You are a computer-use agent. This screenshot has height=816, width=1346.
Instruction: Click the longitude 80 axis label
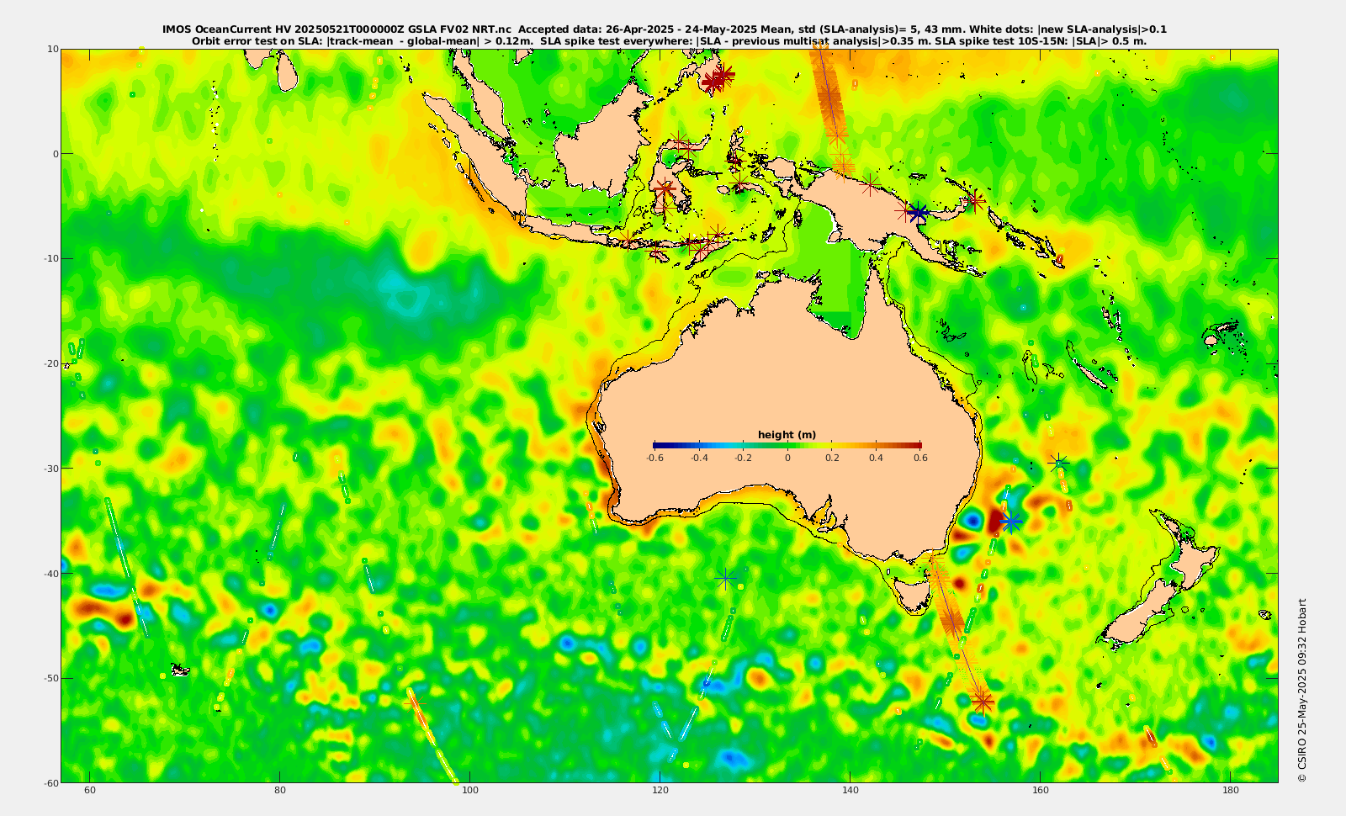point(280,791)
